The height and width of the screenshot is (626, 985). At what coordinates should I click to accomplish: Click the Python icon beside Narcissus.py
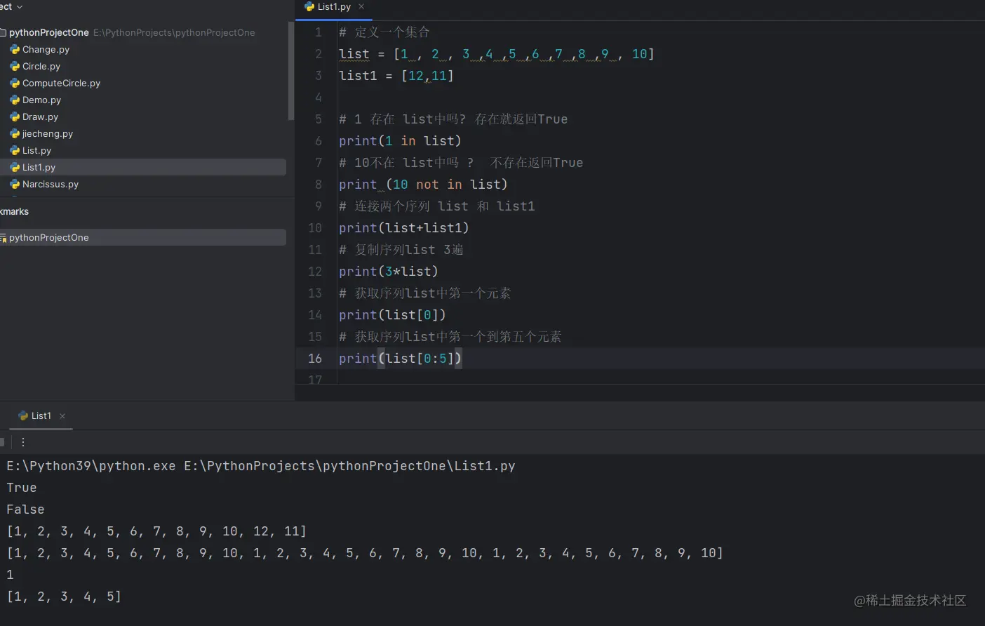[15, 185]
